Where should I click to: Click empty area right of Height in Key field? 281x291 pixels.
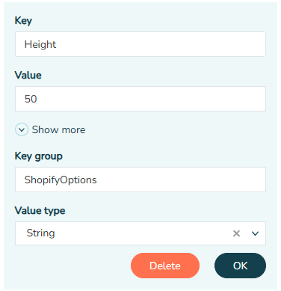[161, 44]
